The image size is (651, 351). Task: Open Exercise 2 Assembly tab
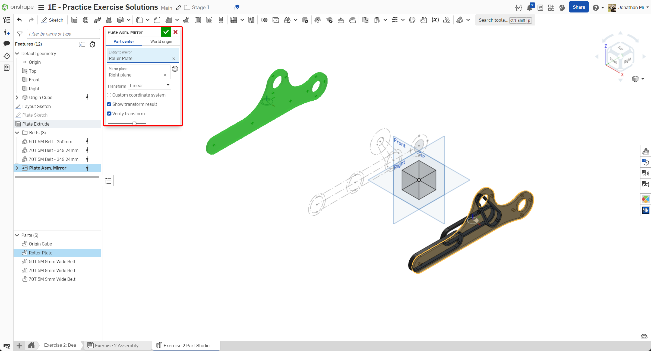pyautogui.click(x=116, y=345)
